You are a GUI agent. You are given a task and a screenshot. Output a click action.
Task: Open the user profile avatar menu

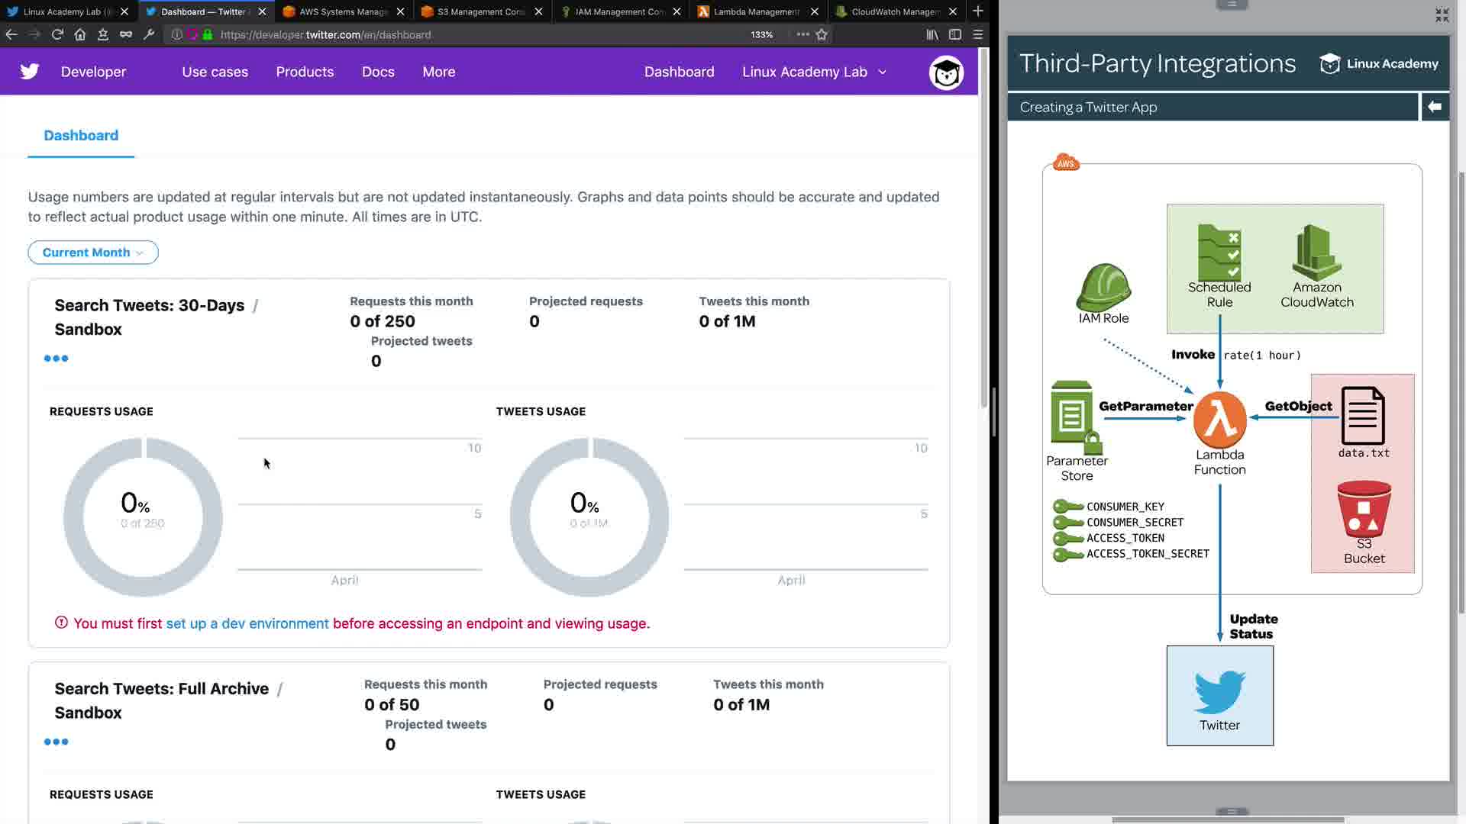[945, 73]
